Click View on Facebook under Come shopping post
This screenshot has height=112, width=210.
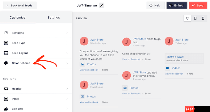click(131, 59)
